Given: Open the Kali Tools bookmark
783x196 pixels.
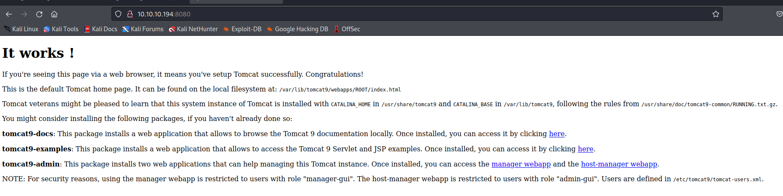Looking at the screenshot, I should pos(61,29).
